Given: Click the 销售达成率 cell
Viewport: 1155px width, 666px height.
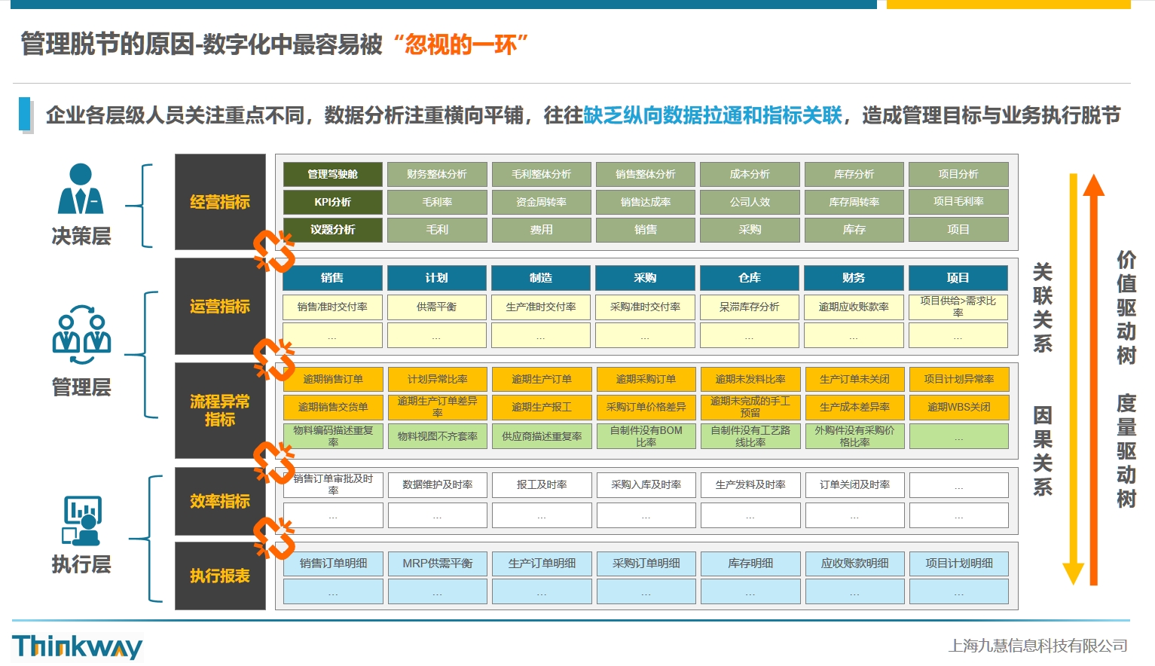Looking at the screenshot, I should coord(646,202).
